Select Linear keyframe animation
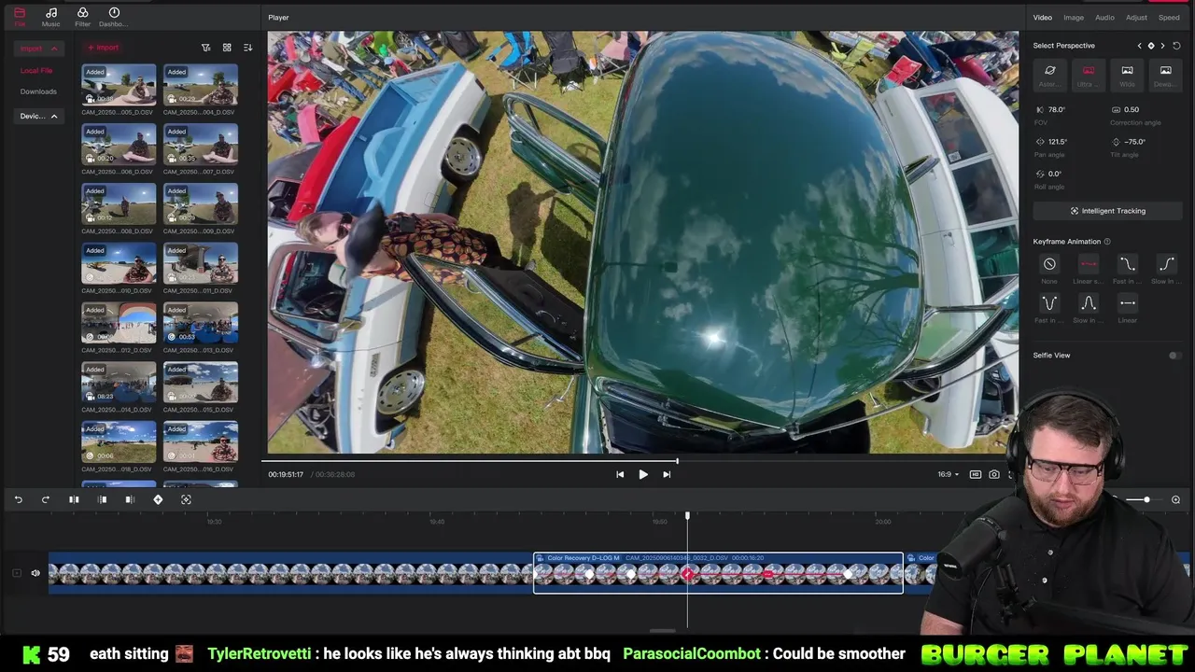1195x672 pixels. tap(1127, 304)
